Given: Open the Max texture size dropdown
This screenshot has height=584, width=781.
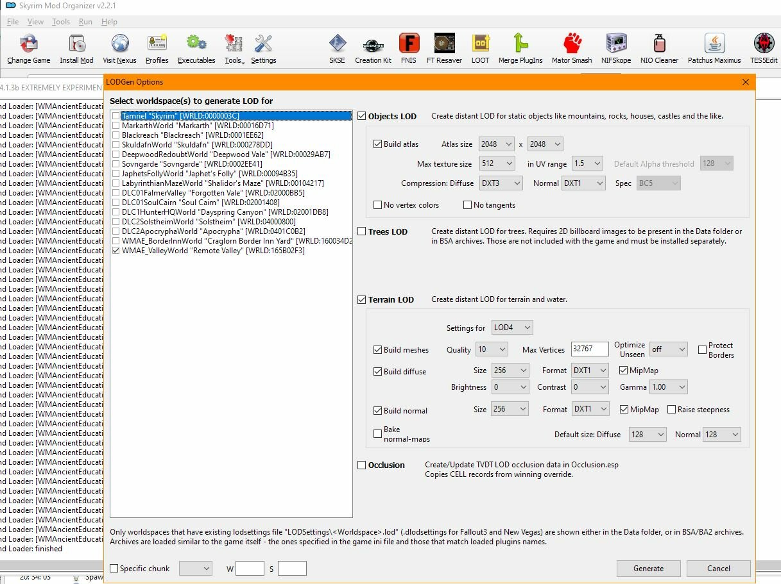Looking at the screenshot, I should pos(496,163).
